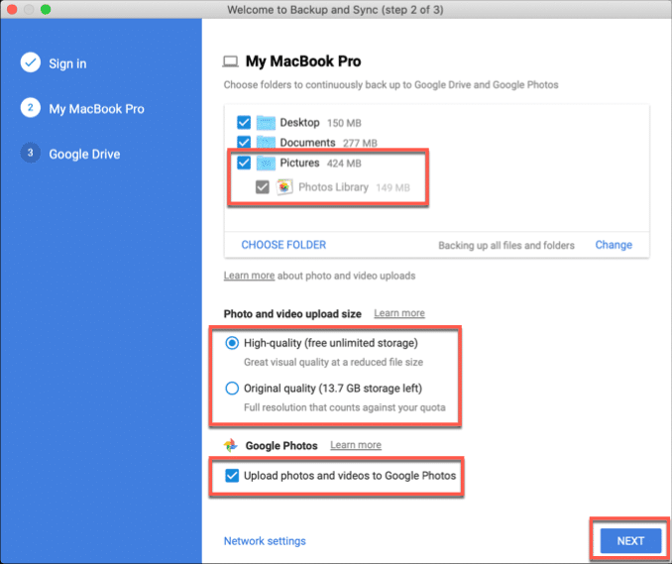The height and width of the screenshot is (564, 672).
Task: Click the Photos Library icon
Action: pyautogui.click(x=284, y=186)
